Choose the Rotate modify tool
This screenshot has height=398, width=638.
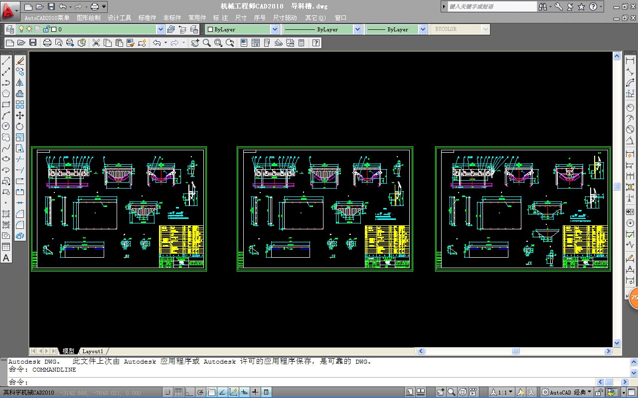pos(20,126)
